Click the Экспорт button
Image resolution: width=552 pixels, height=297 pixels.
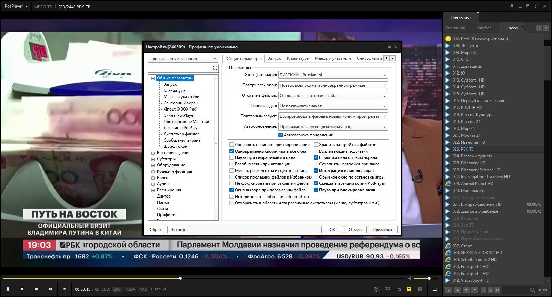[179, 230]
